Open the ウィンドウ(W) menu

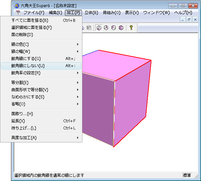point(156,13)
